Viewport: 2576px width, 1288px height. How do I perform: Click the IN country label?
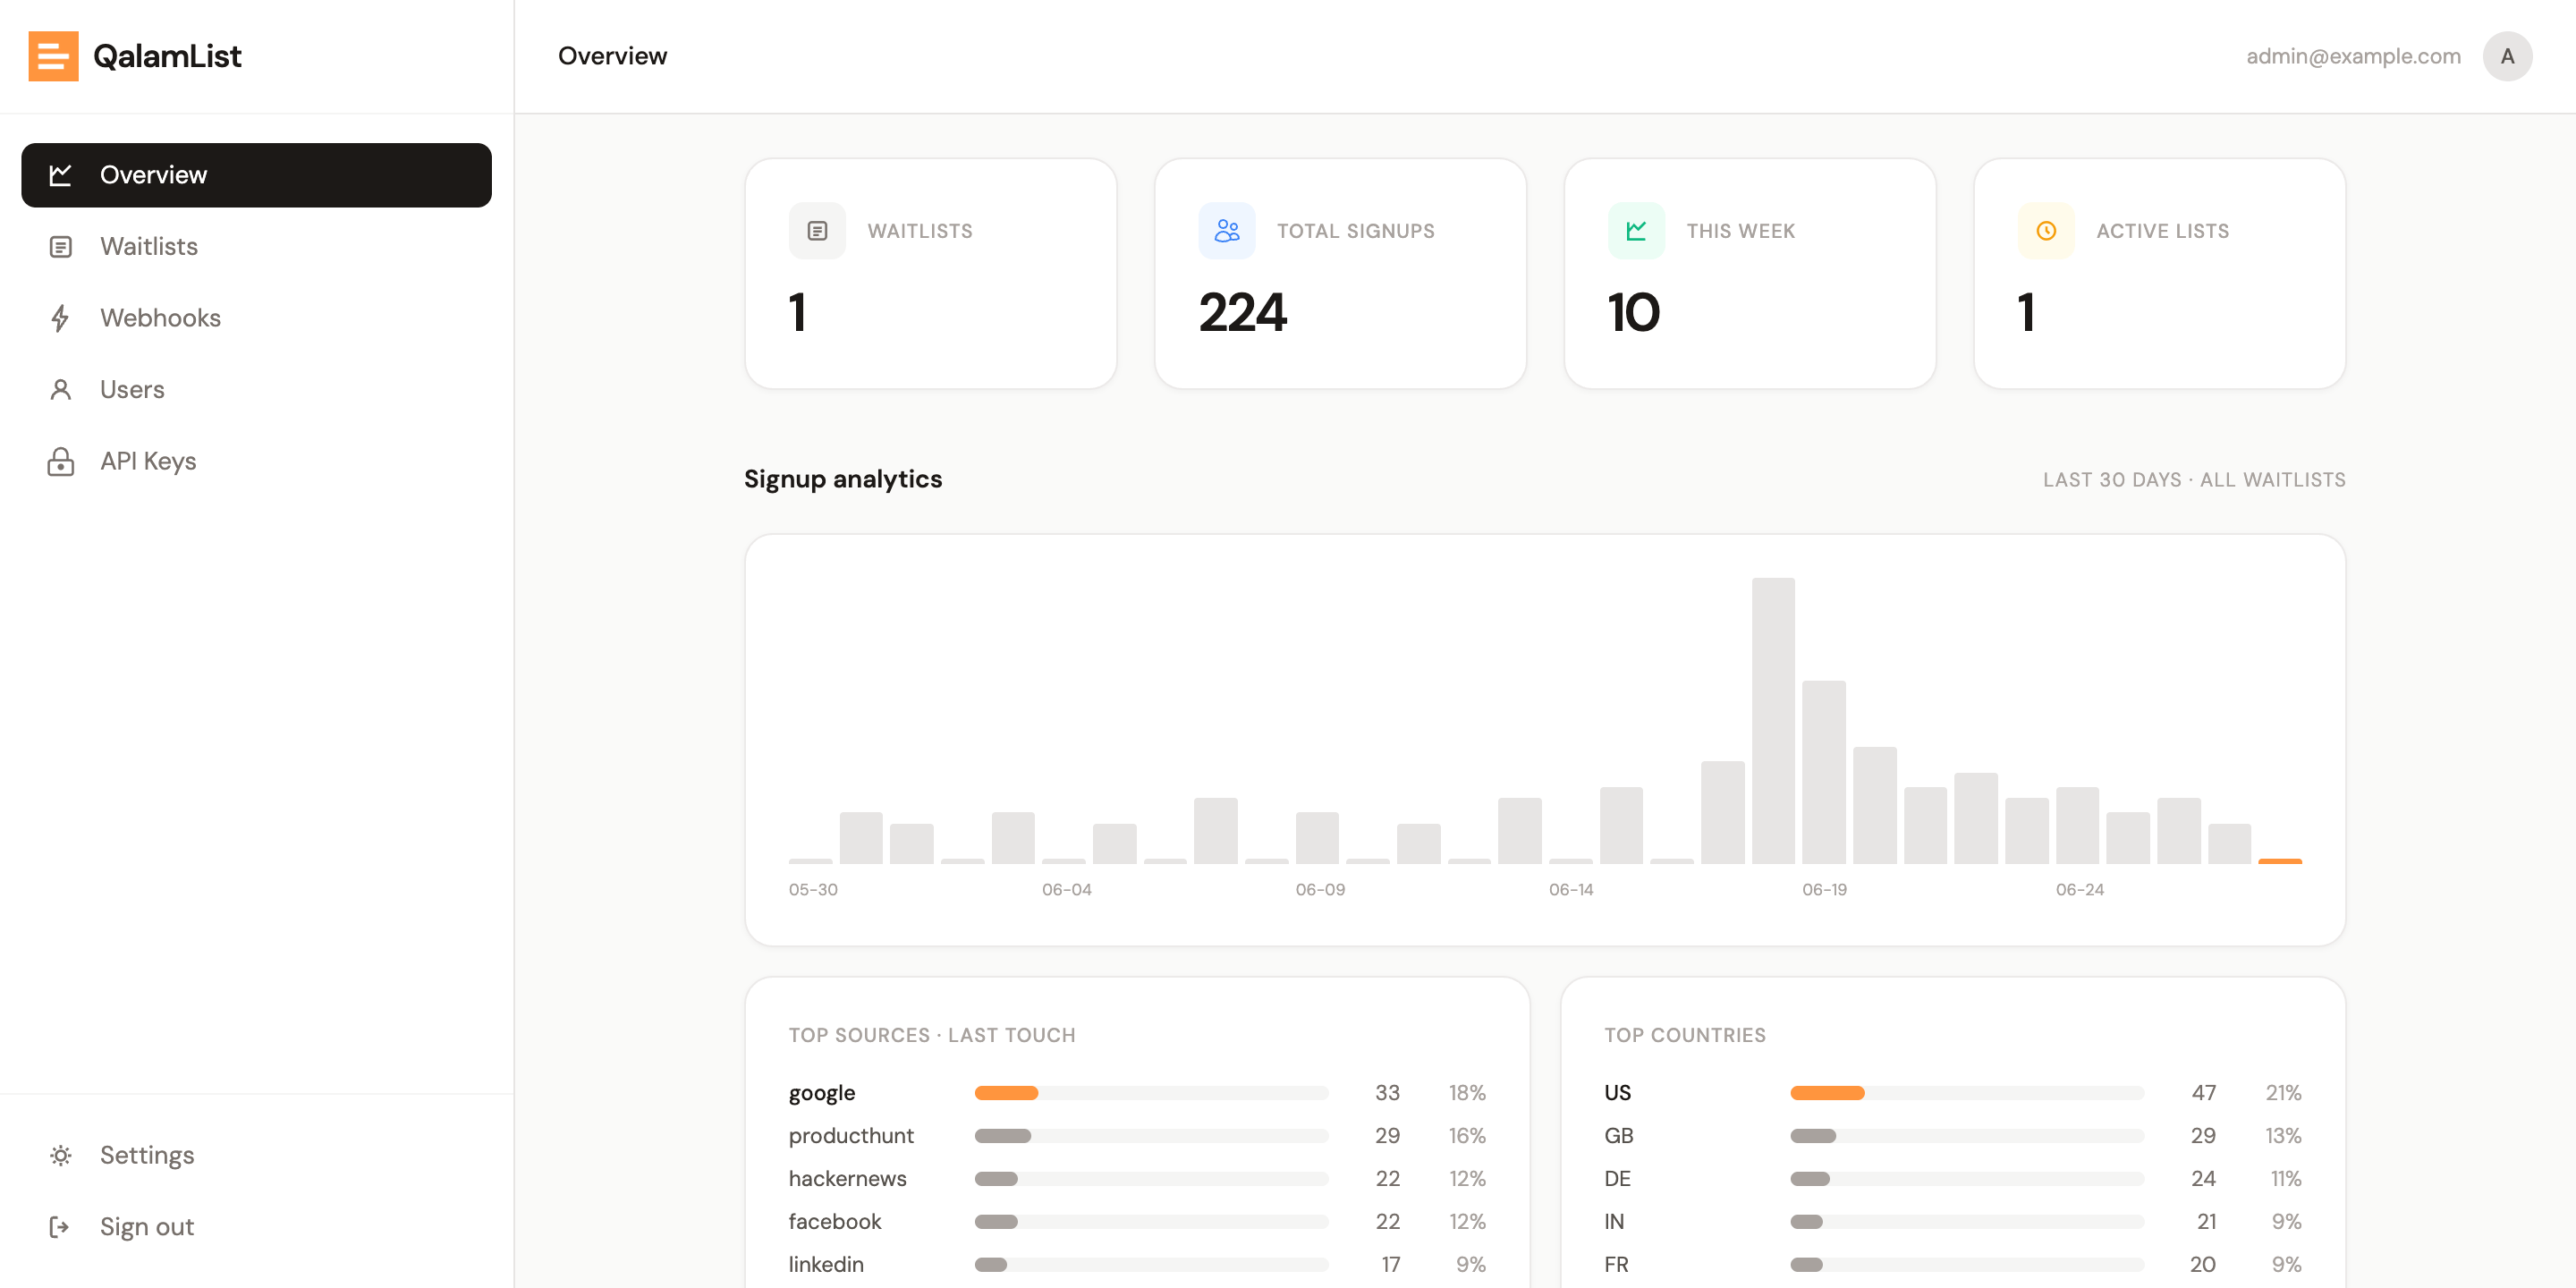pos(1614,1222)
